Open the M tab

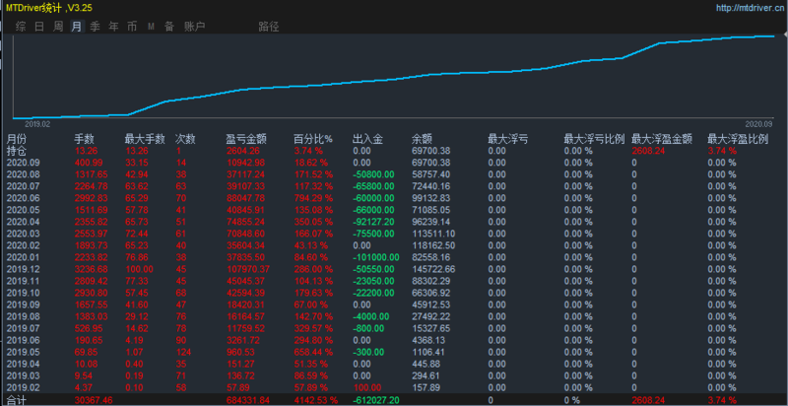click(151, 27)
